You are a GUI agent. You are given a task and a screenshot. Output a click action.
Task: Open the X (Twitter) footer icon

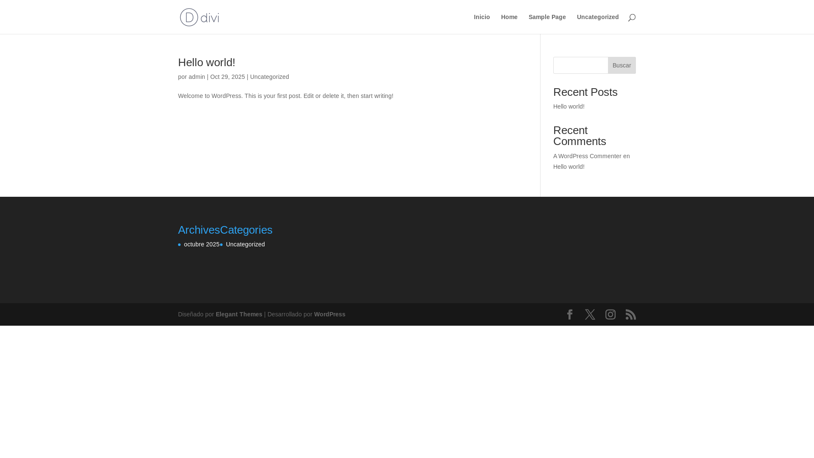pos(590,314)
